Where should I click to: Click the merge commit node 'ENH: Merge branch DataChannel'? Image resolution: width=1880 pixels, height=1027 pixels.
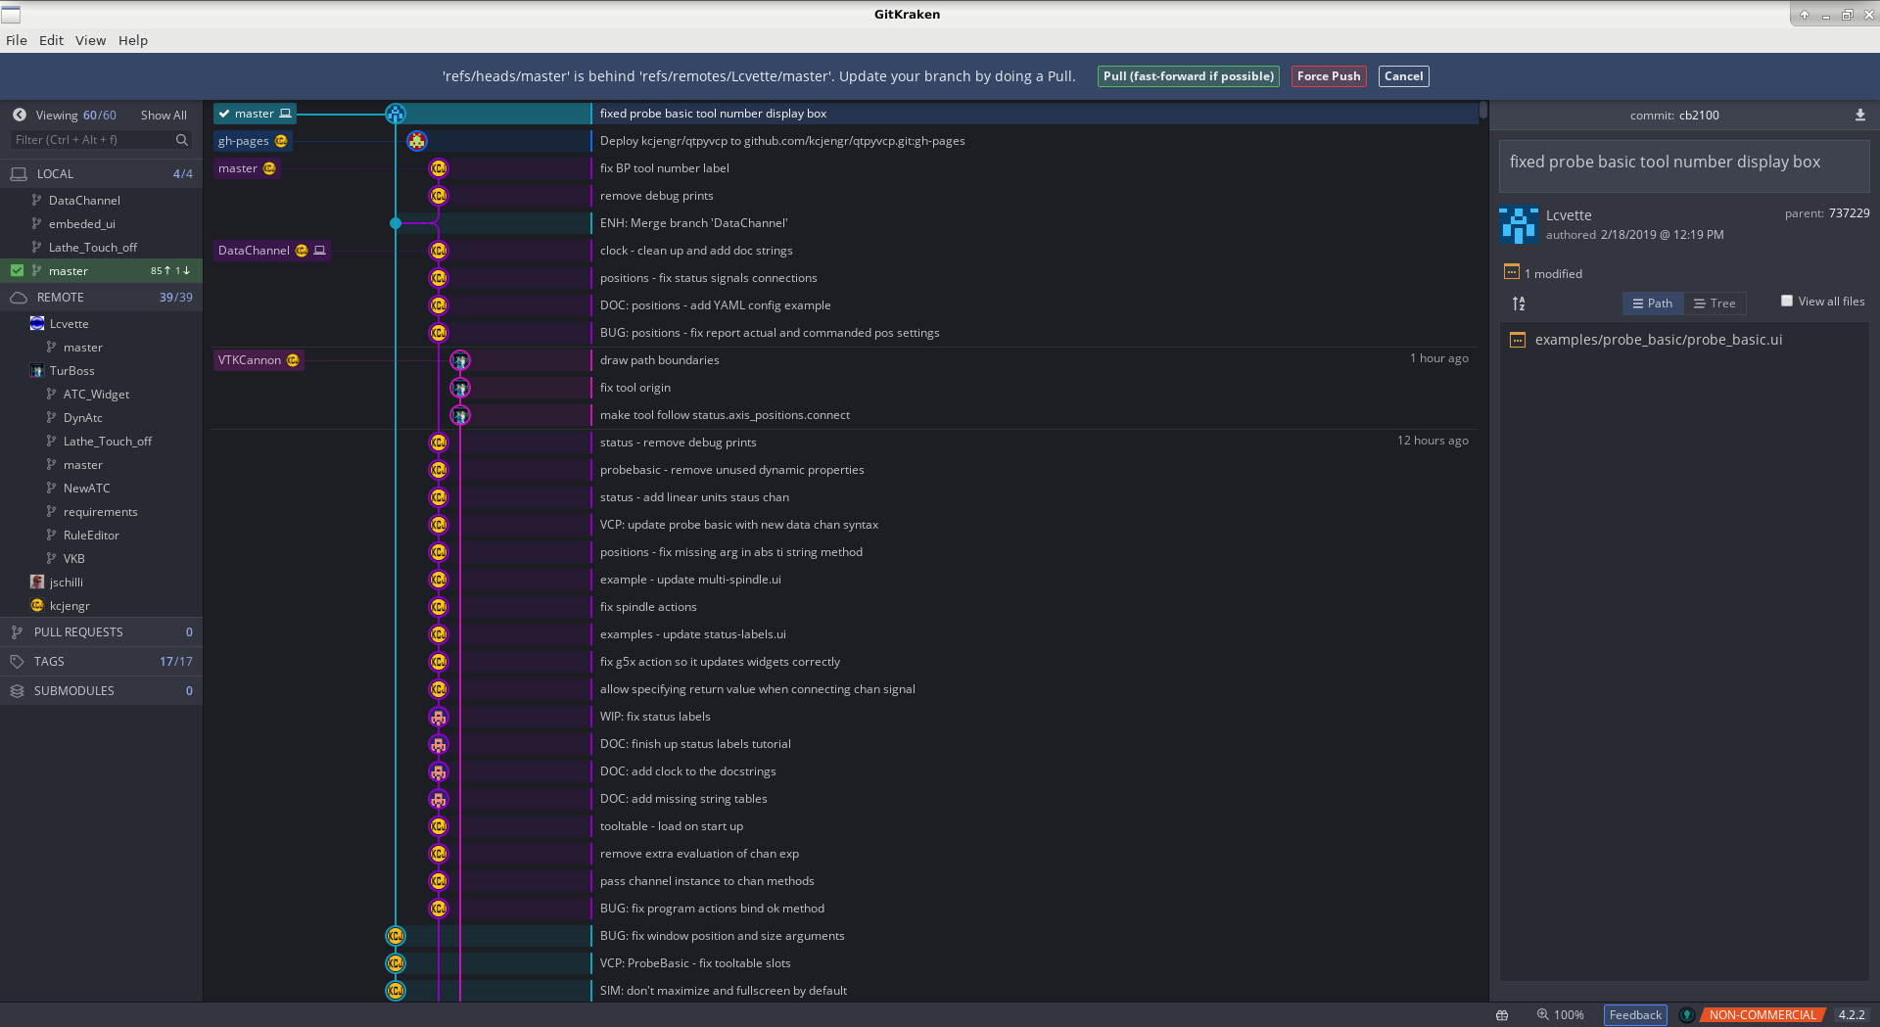point(396,223)
